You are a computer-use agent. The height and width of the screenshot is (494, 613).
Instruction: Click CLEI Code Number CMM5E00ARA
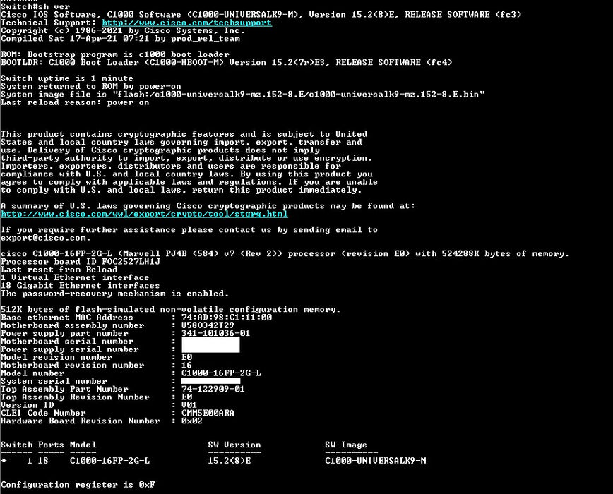pyautogui.click(x=208, y=413)
